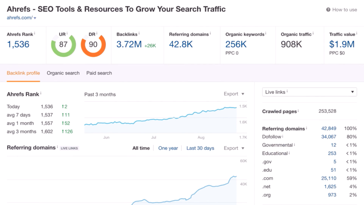Select the Backlink profile tab
The width and height of the screenshot is (364, 205).
point(23,73)
